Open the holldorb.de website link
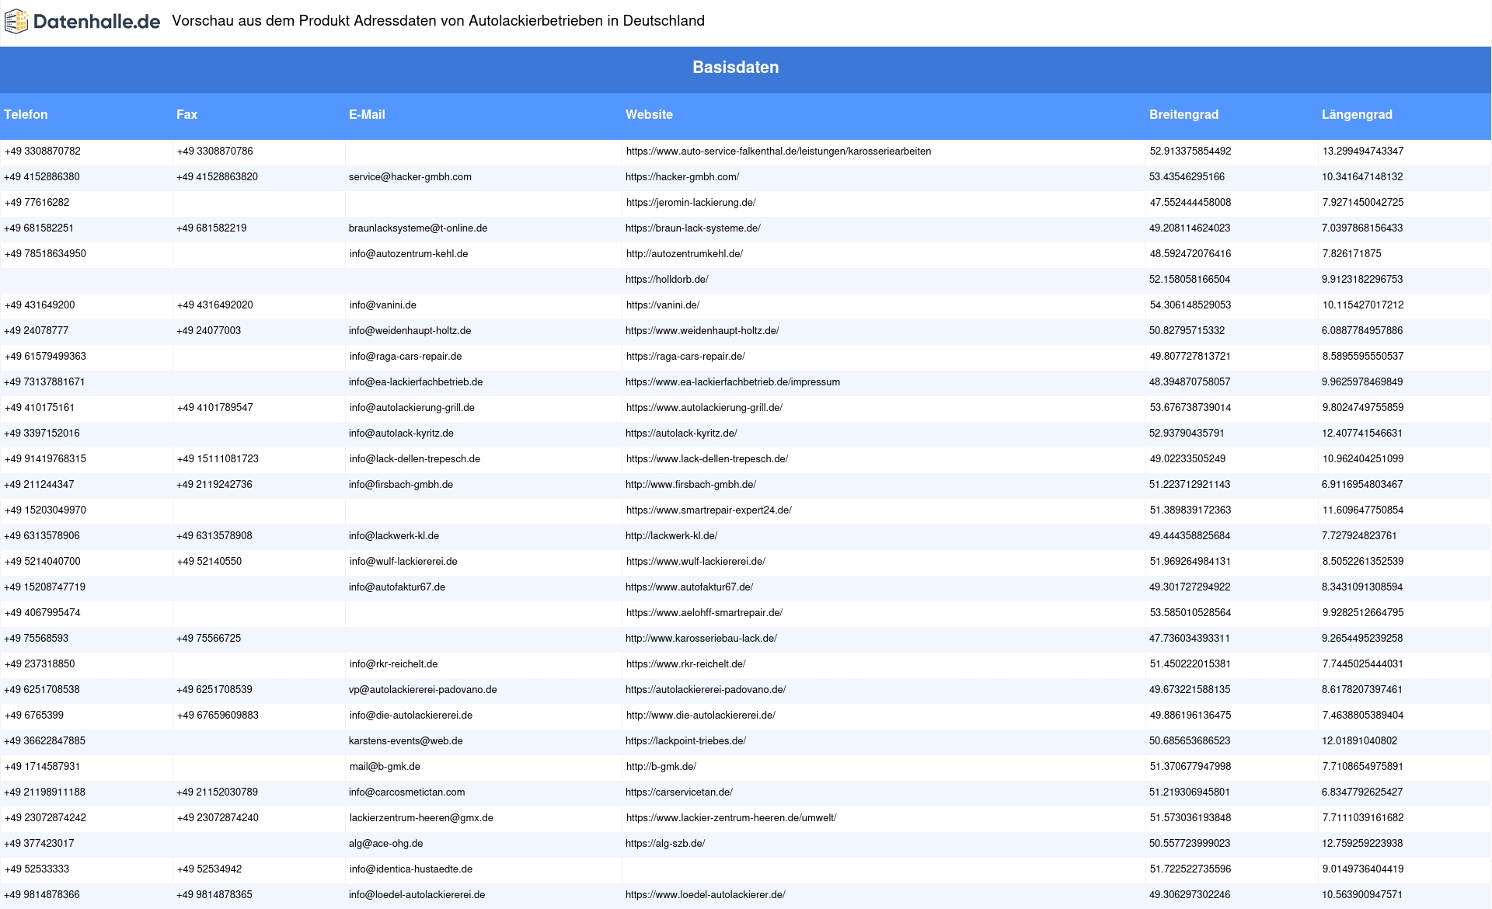1492x909 pixels. tap(667, 280)
